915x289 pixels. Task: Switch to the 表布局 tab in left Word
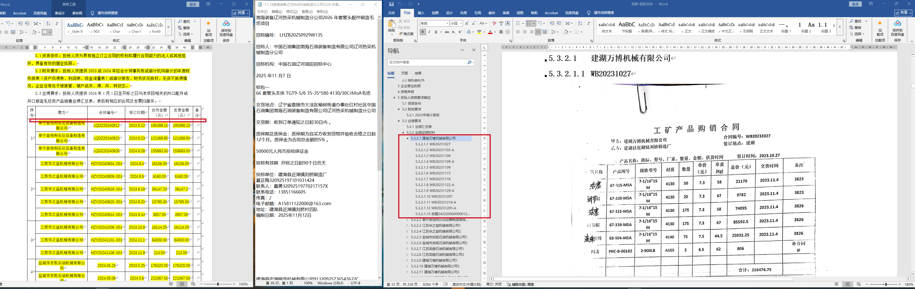coord(77,13)
